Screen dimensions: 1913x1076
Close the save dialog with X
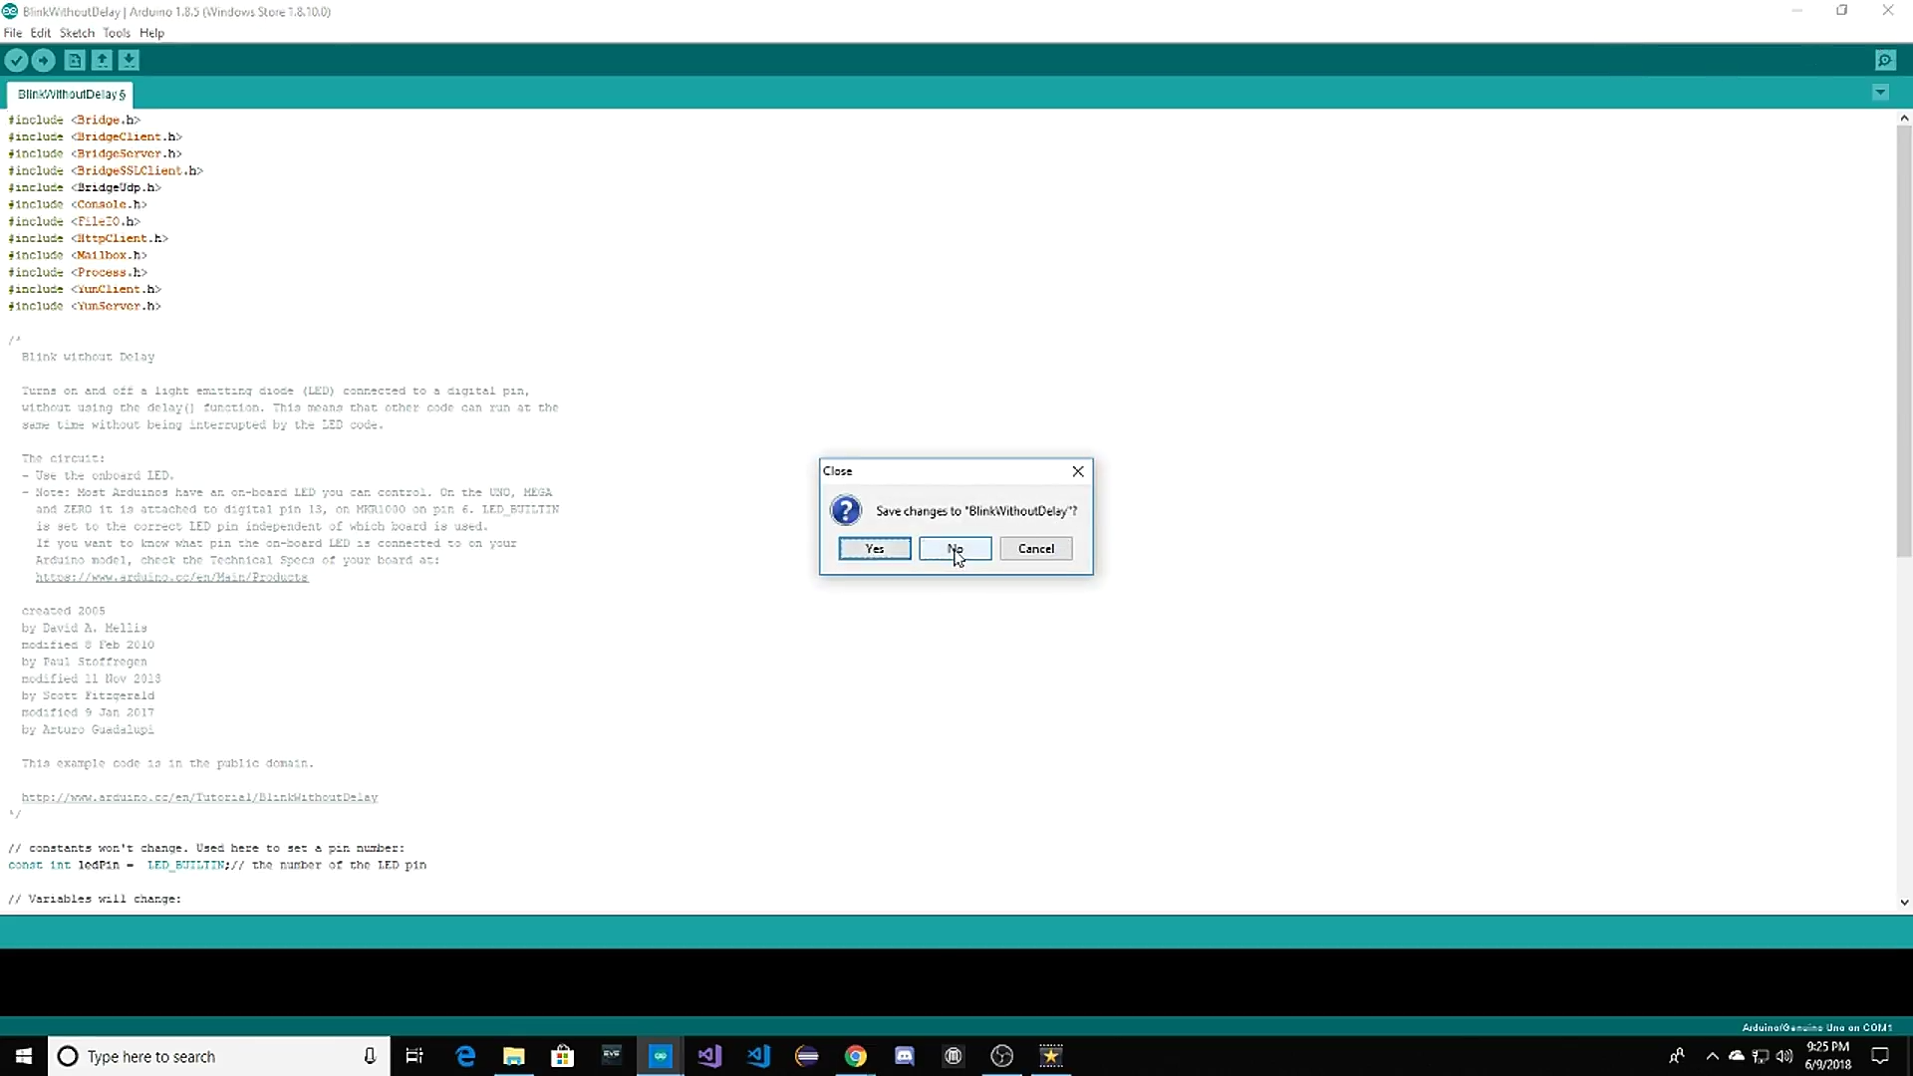point(1077,471)
